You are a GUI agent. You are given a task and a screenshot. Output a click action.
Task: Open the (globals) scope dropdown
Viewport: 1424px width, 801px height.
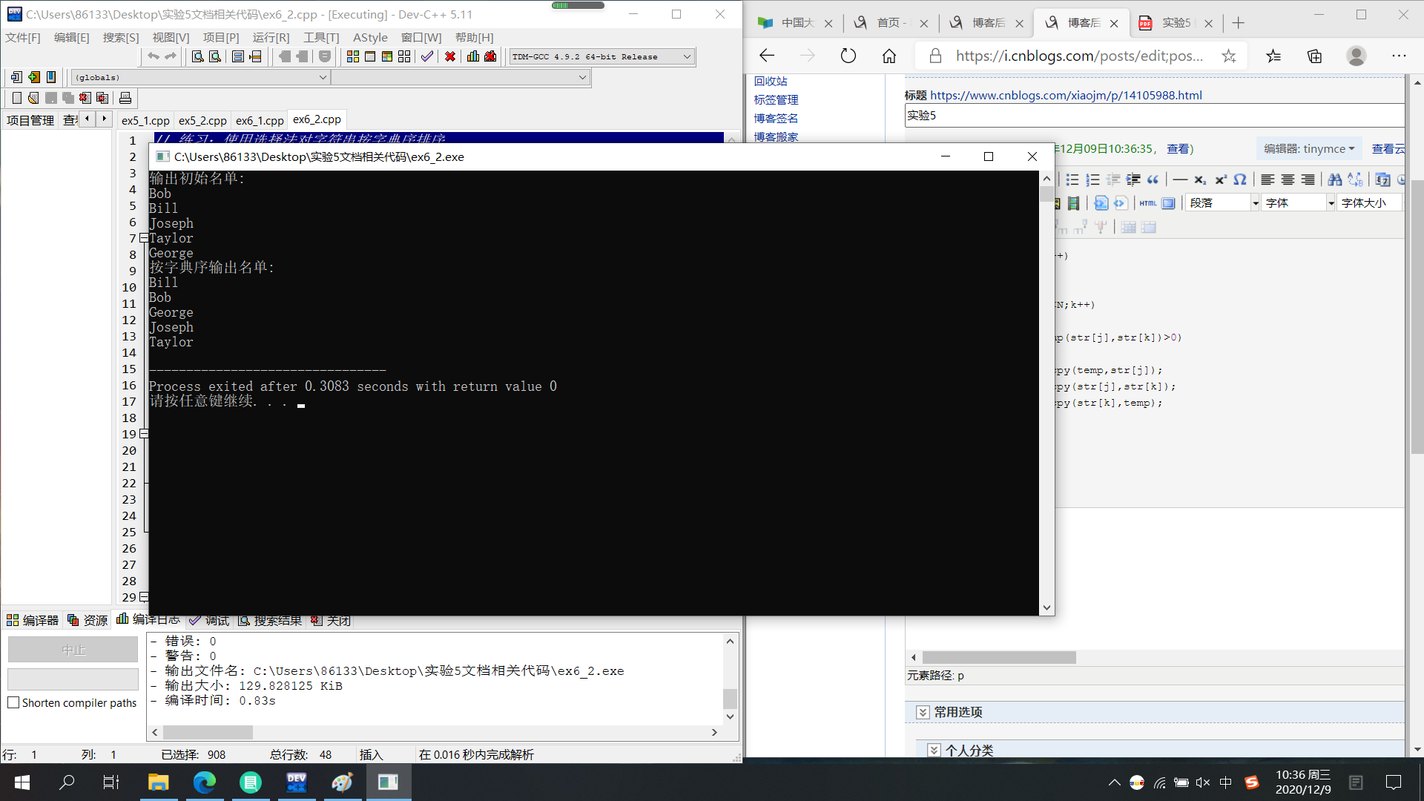323,77
